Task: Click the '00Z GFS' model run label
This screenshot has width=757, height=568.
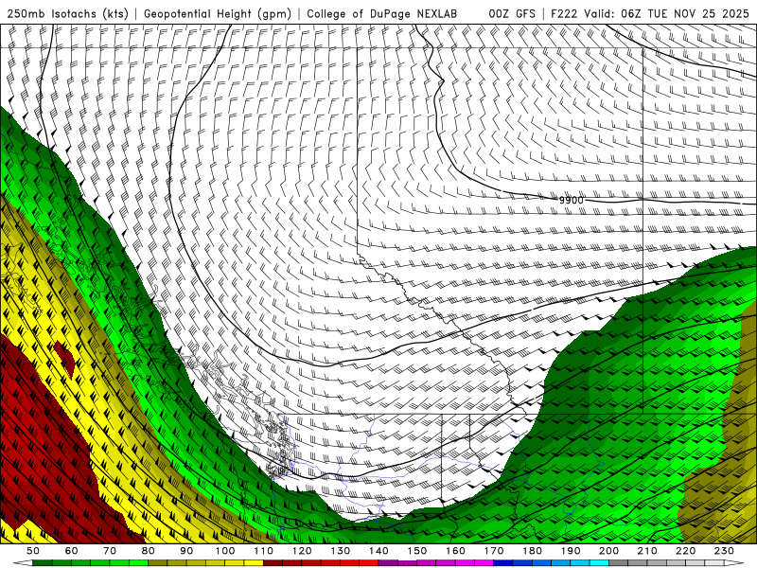Action: point(512,13)
